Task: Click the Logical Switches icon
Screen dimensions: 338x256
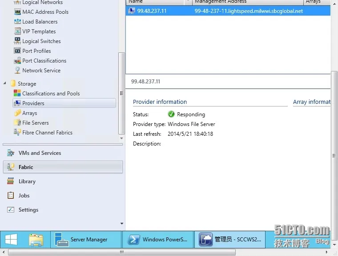Action: [x=17, y=41]
